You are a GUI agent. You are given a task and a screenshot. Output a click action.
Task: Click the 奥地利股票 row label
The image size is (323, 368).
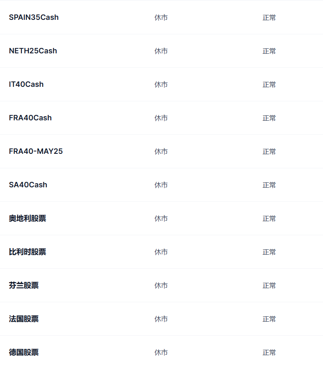pyautogui.click(x=28, y=218)
